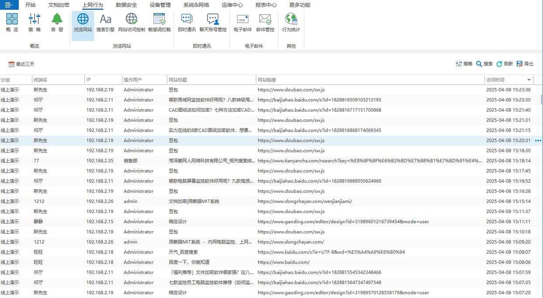Refresh the list with 刷新 icon
543x298 pixels.
click(x=505, y=63)
